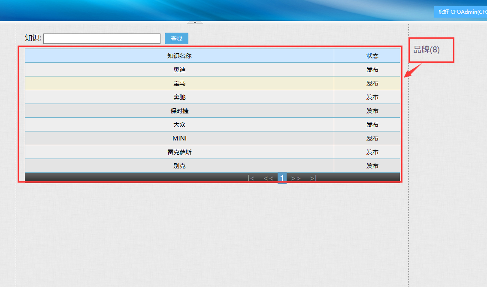Go to first page of table

coord(251,178)
